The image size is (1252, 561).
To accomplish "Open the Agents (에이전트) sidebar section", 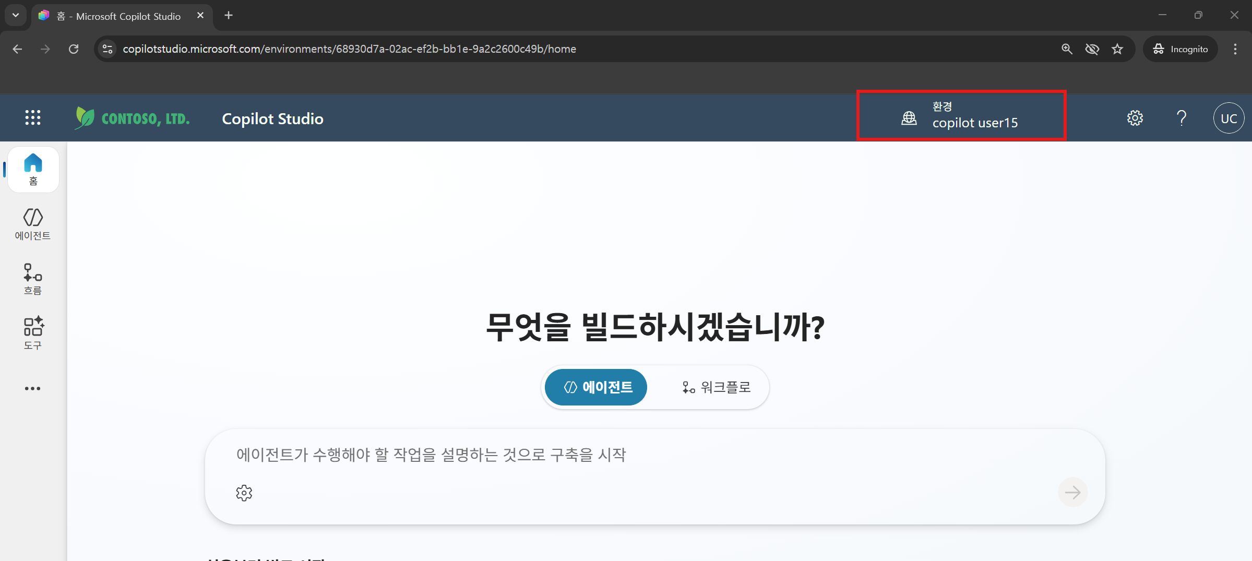I will point(33,224).
